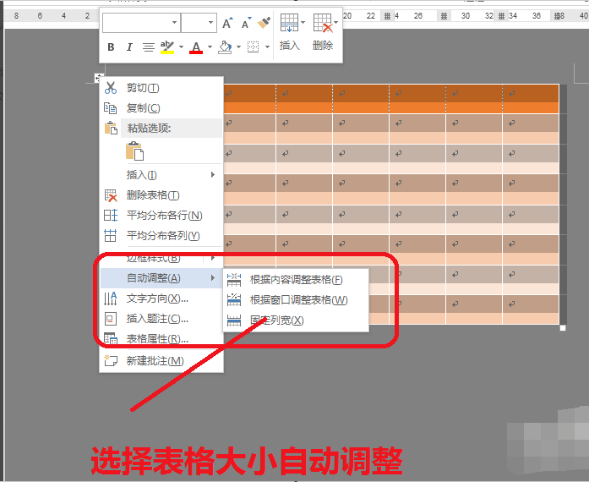This screenshot has width=589, height=482.
Task: Click the Format Painter brush icon
Action: [x=264, y=23]
